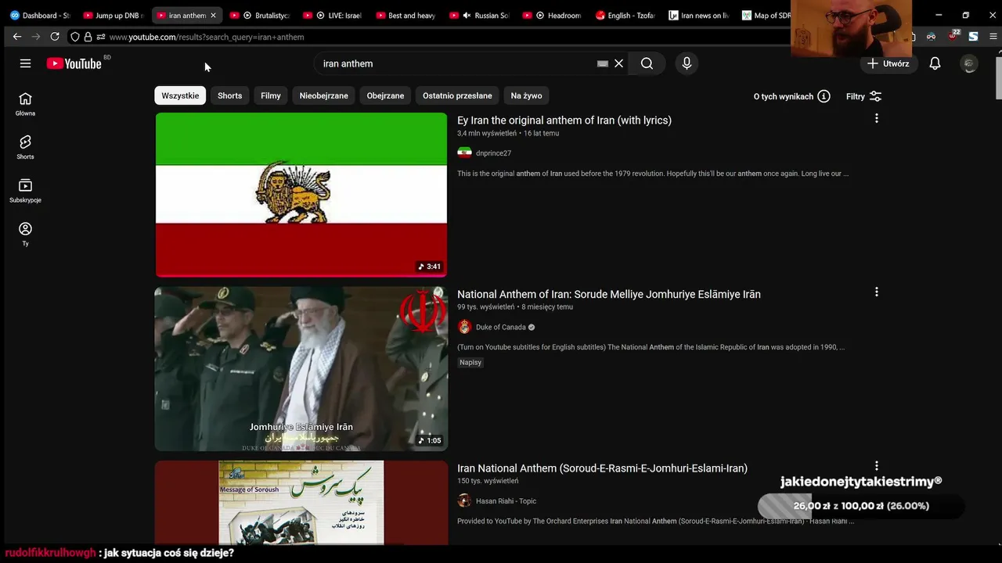Image resolution: width=1002 pixels, height=563 pixels.
Task: Start voice search with microphone icon
Action: [687, 63]
